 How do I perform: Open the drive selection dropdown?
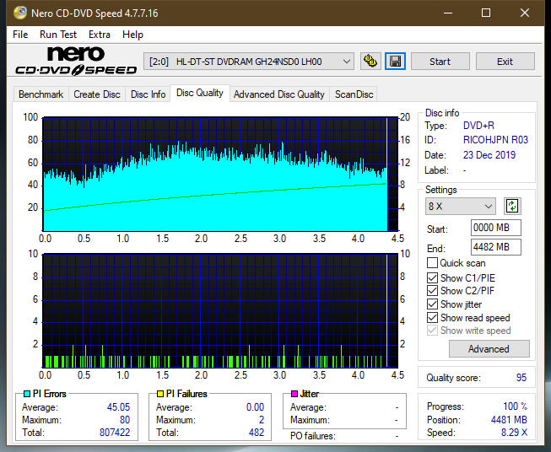(x=249, y=62)
